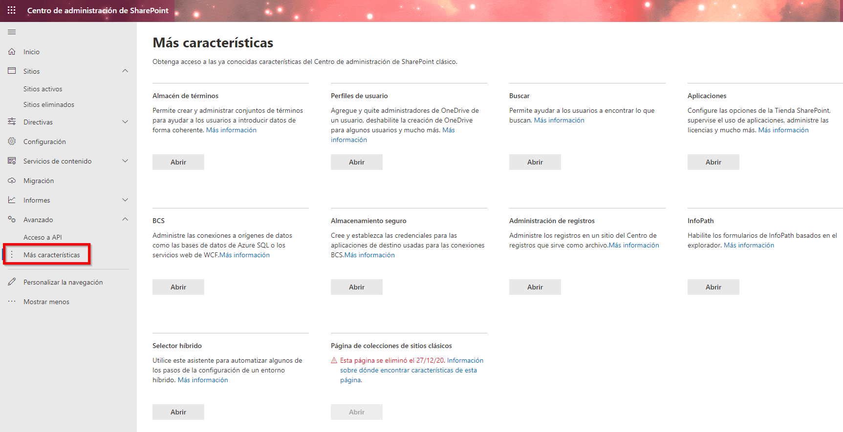Screen dimensions: 843x432
Task: Click the warning icon for deleted classic page
Action: [x=334, y=360]
